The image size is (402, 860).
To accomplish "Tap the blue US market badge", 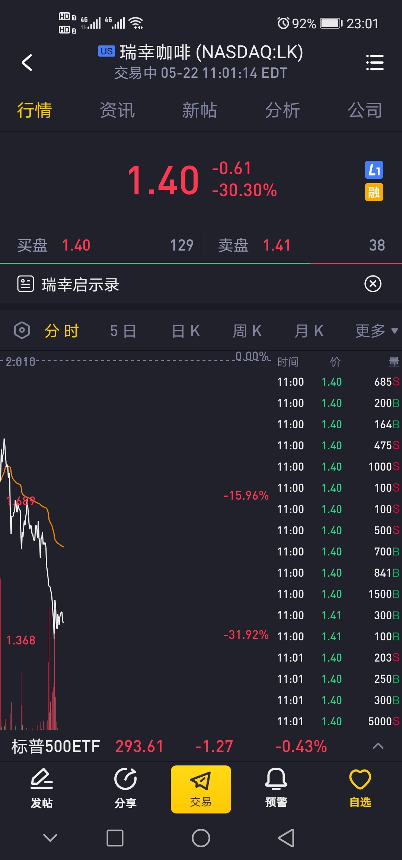I will point(106,51).
